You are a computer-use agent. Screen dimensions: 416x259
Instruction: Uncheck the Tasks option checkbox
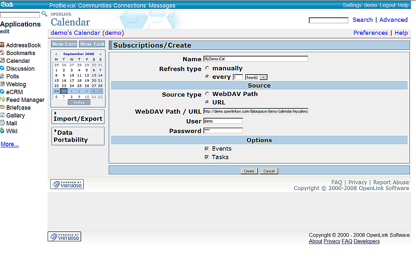[x=207, y=157]
